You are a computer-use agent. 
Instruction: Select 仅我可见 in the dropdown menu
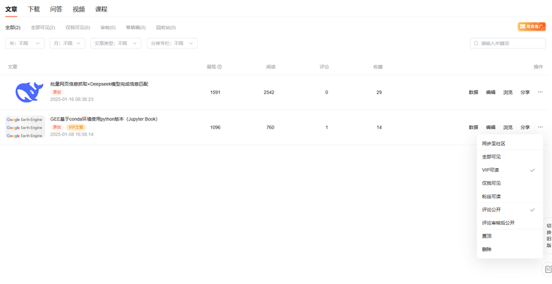click(x=510, y=183)
